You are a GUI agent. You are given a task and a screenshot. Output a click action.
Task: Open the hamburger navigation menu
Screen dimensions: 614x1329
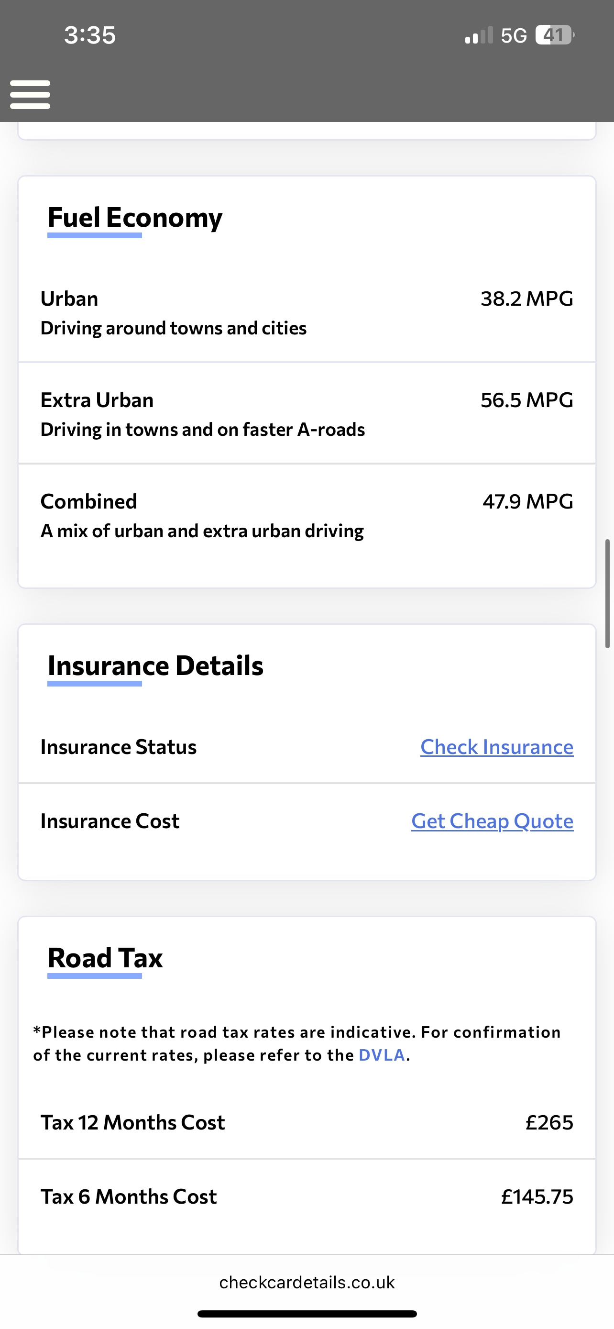(x=30, y=94)
